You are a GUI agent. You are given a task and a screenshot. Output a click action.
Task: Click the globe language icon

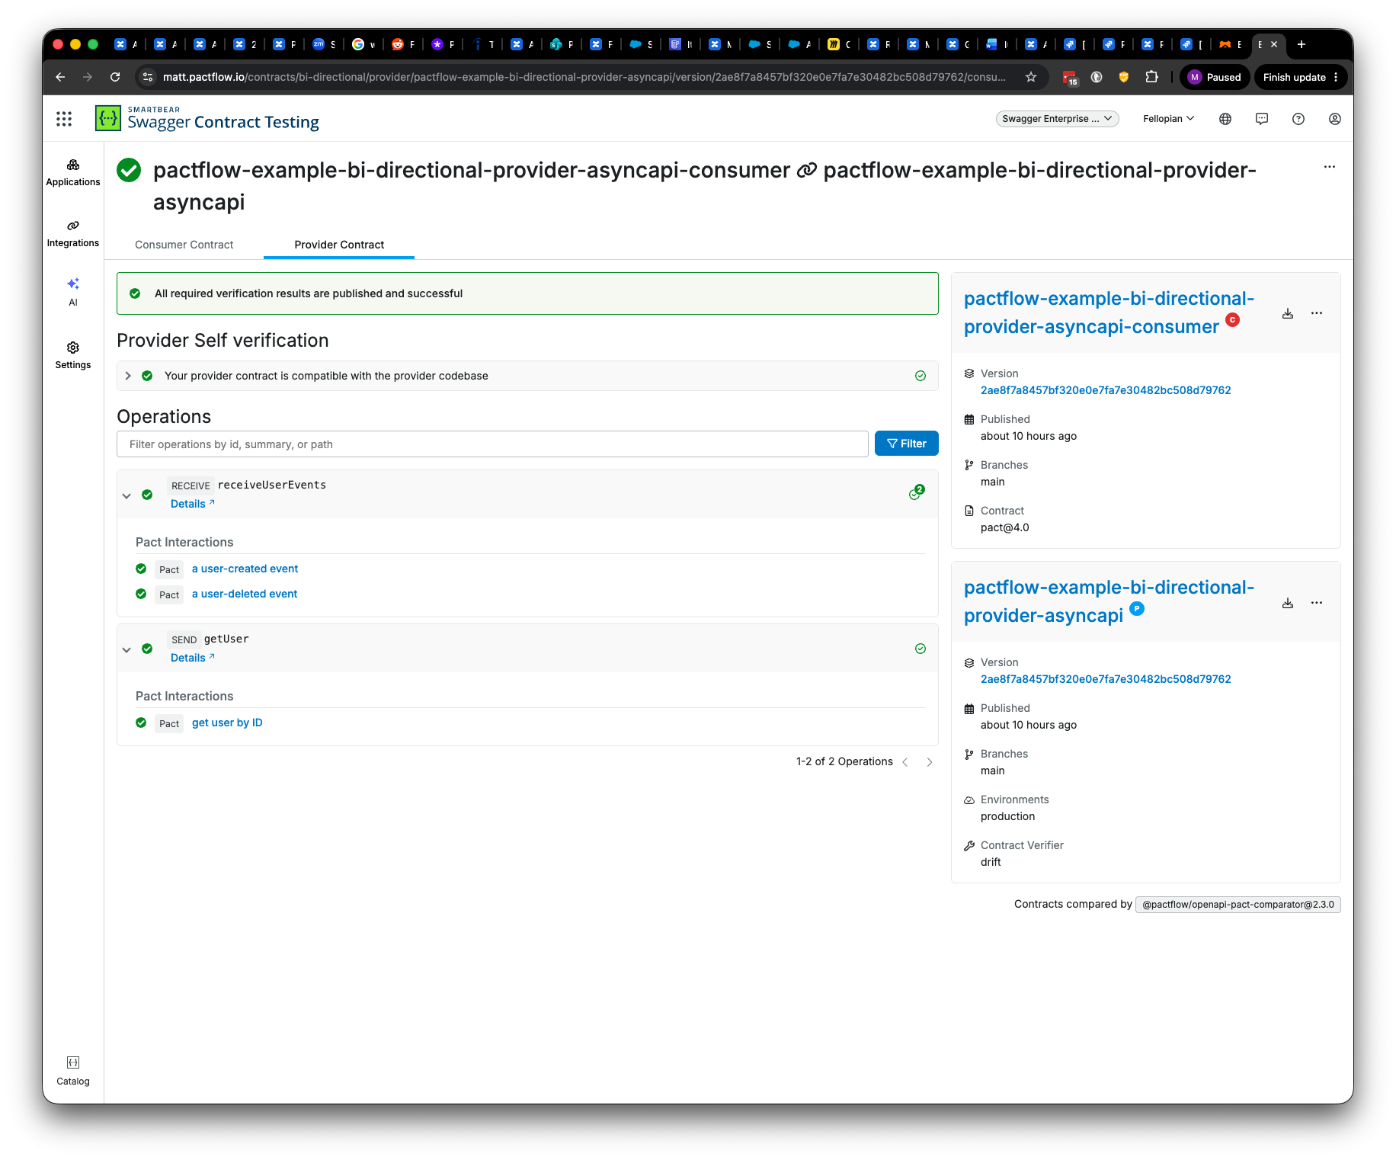point(1225,119)
